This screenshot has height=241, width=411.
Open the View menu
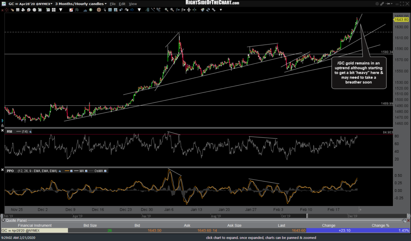(x=133, y=4)
